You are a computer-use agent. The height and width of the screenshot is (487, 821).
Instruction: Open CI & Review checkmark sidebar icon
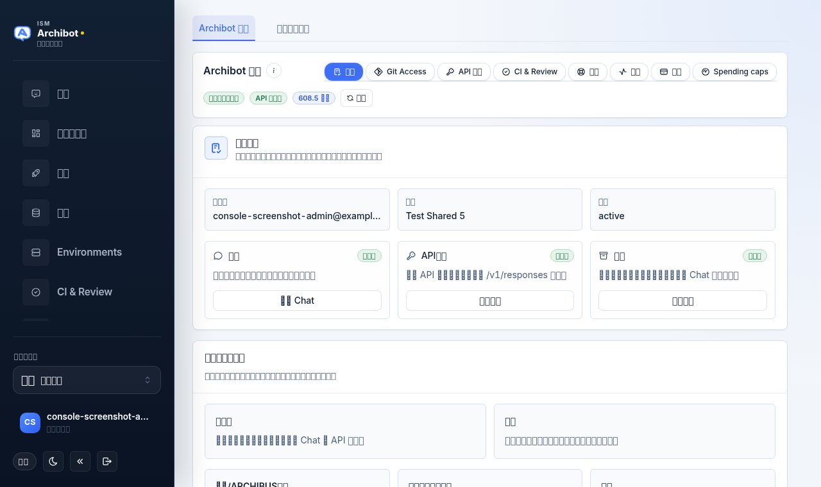coord(36,292)
